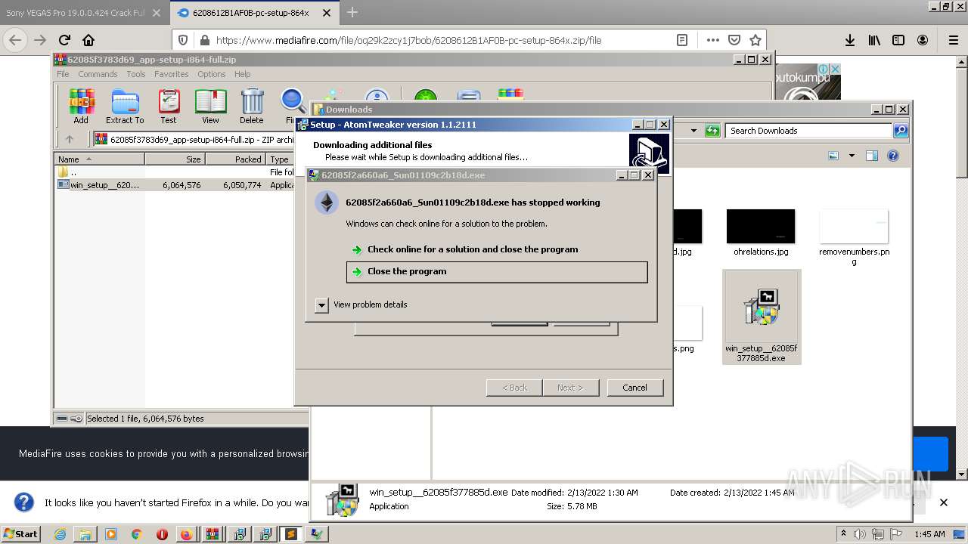
Task: Click ad info icon
Action: point(824,69)
